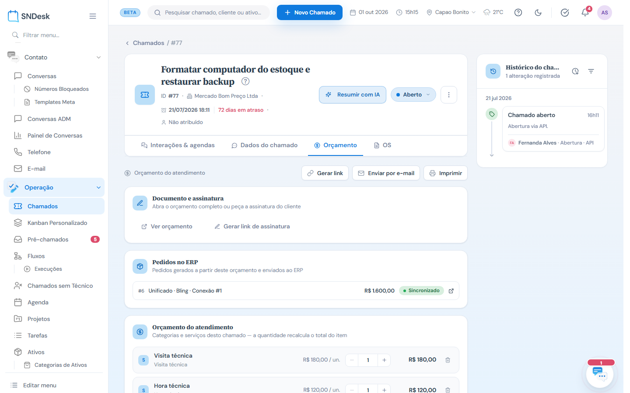
Task: Go back using the Chamados breadcrumb arrow
Action: (127, 43)
